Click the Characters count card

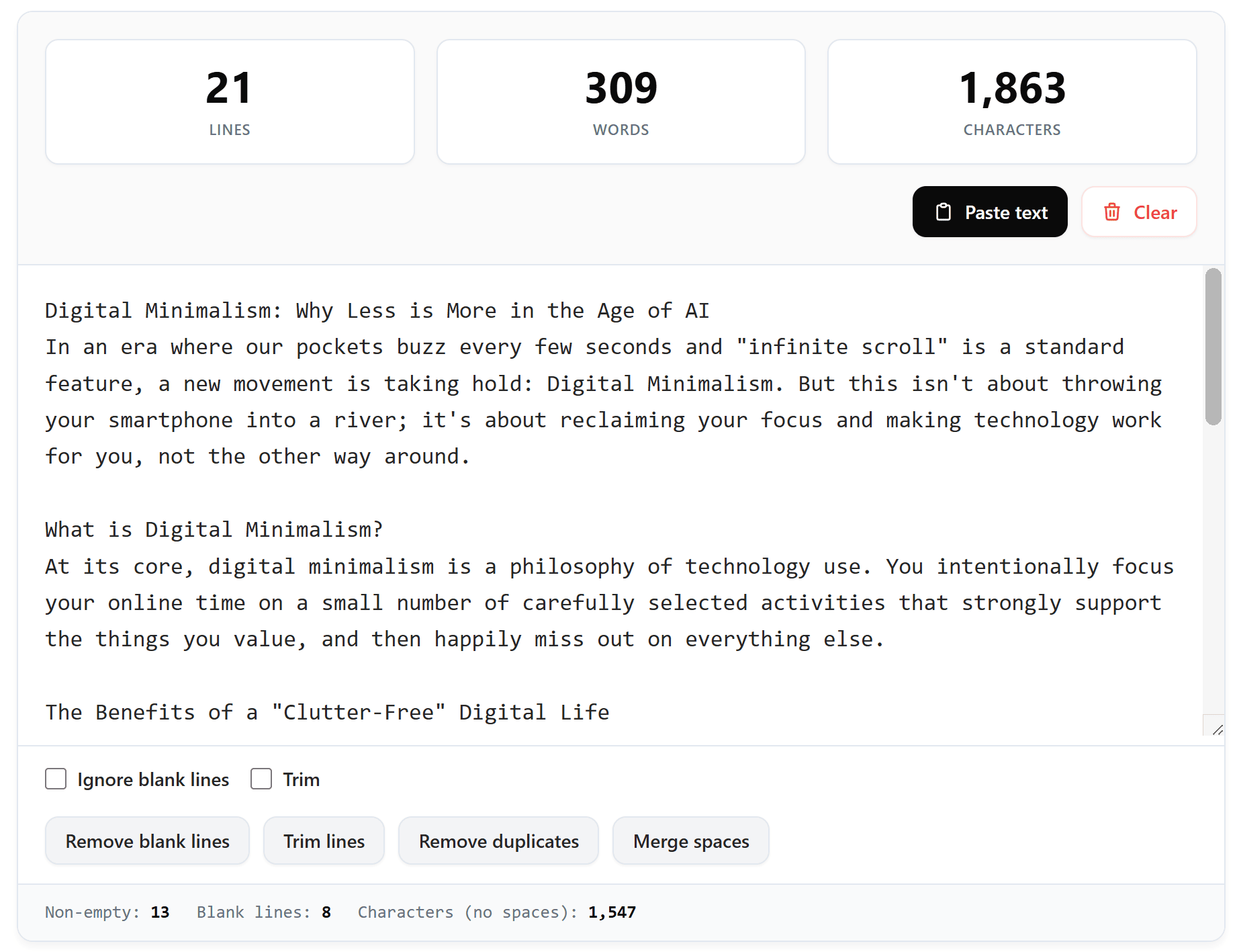[x=1012, y=102]
